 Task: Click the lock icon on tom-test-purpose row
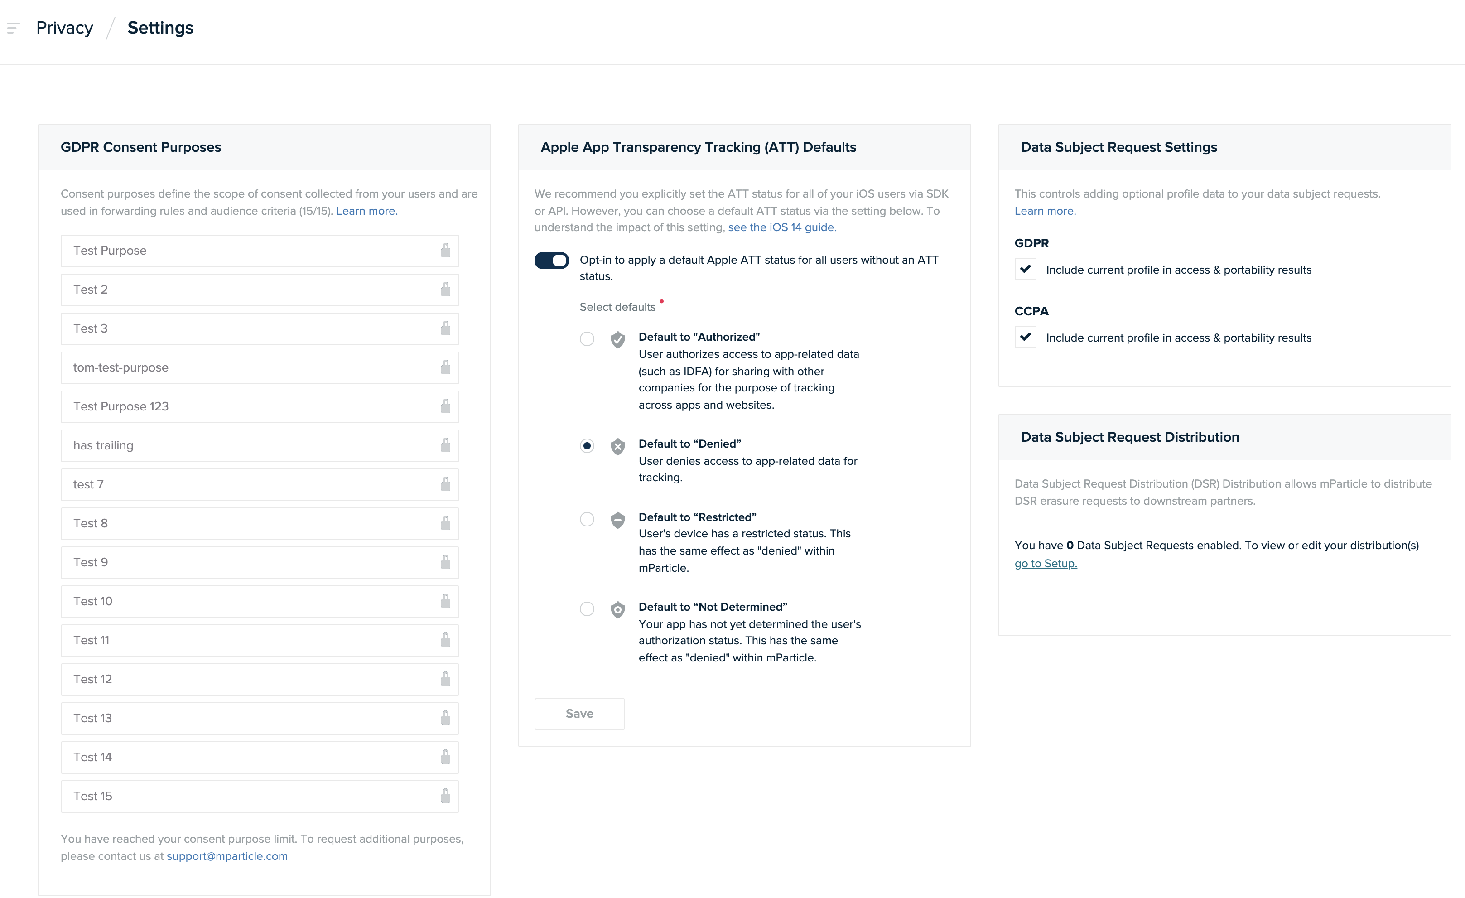[x=445, y=367]
